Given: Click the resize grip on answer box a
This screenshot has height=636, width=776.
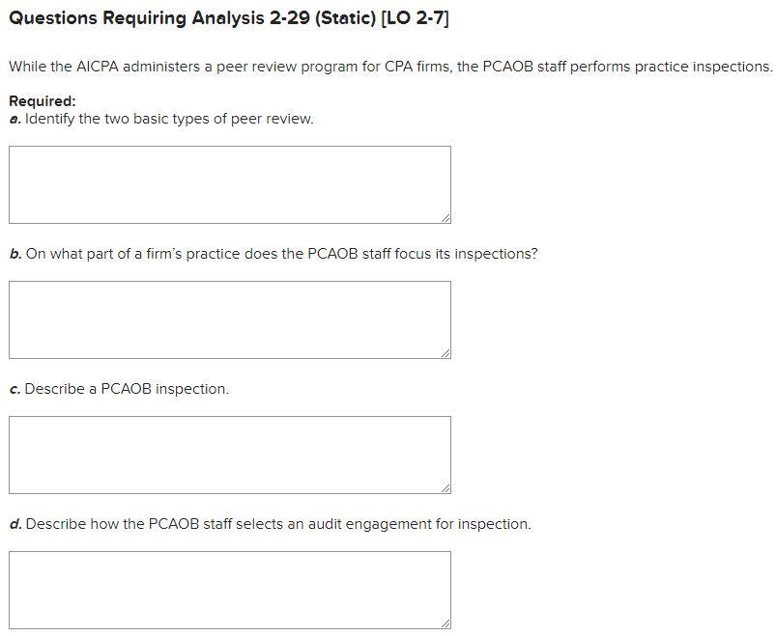Looking at the screenshot, I should [445, 219].
